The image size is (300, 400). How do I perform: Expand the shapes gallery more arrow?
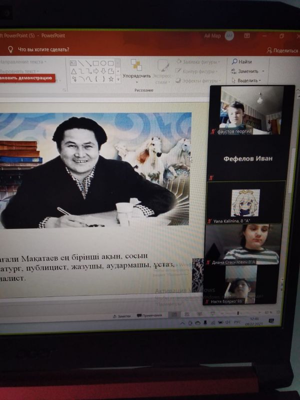tap(117, 79)
